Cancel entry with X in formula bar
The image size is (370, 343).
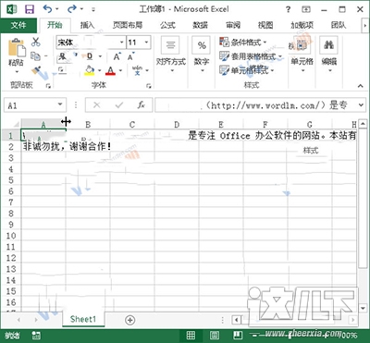point(97,105)
